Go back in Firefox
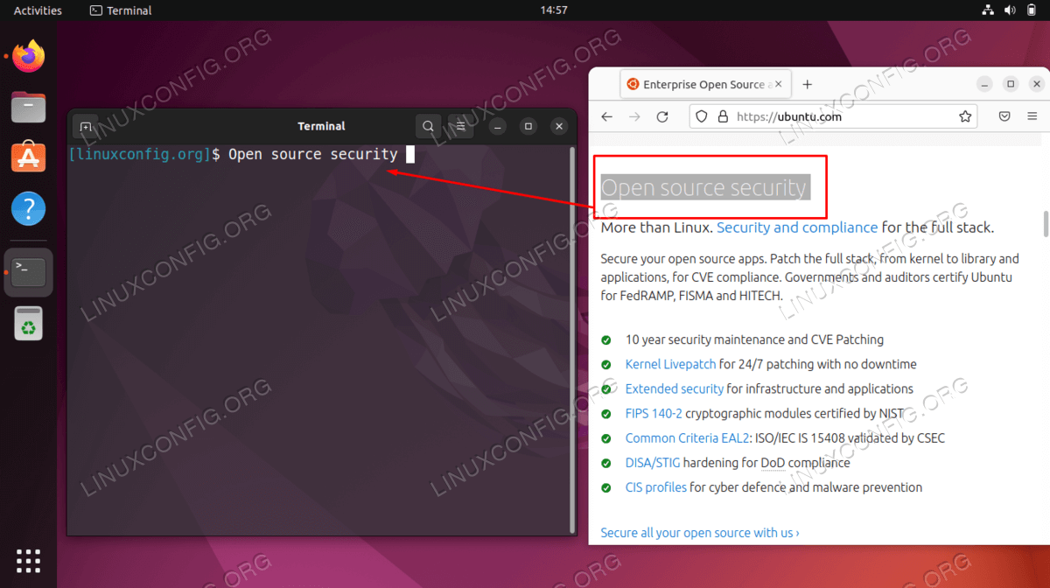The width and height of the screenshot is (1050, 588). click(607, 116)
